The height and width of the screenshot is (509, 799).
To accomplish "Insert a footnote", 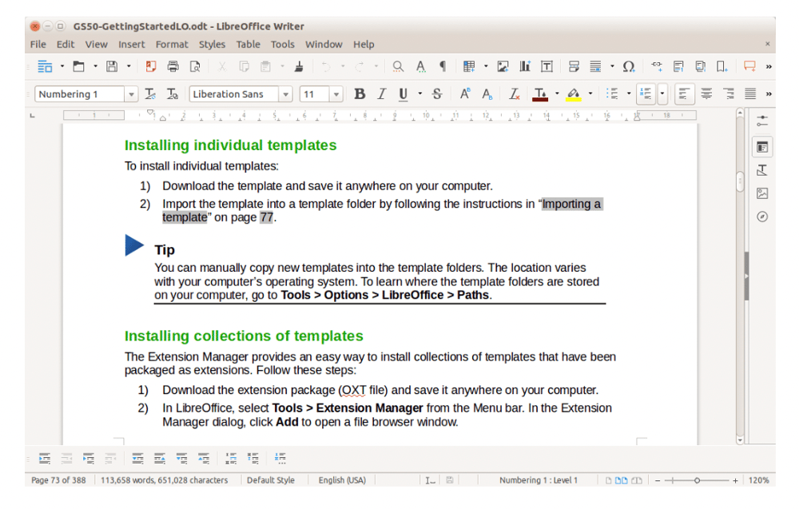I will (678, 66).
